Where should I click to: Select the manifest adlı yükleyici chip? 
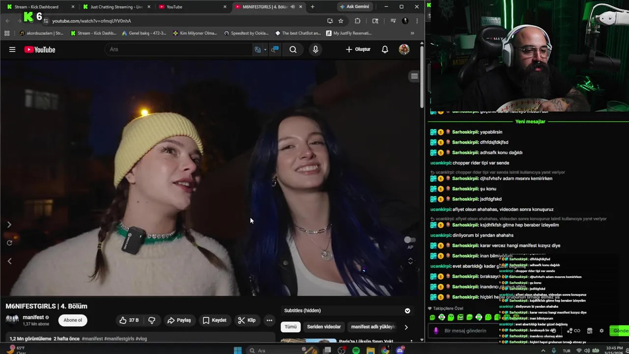tap(373, 326)
